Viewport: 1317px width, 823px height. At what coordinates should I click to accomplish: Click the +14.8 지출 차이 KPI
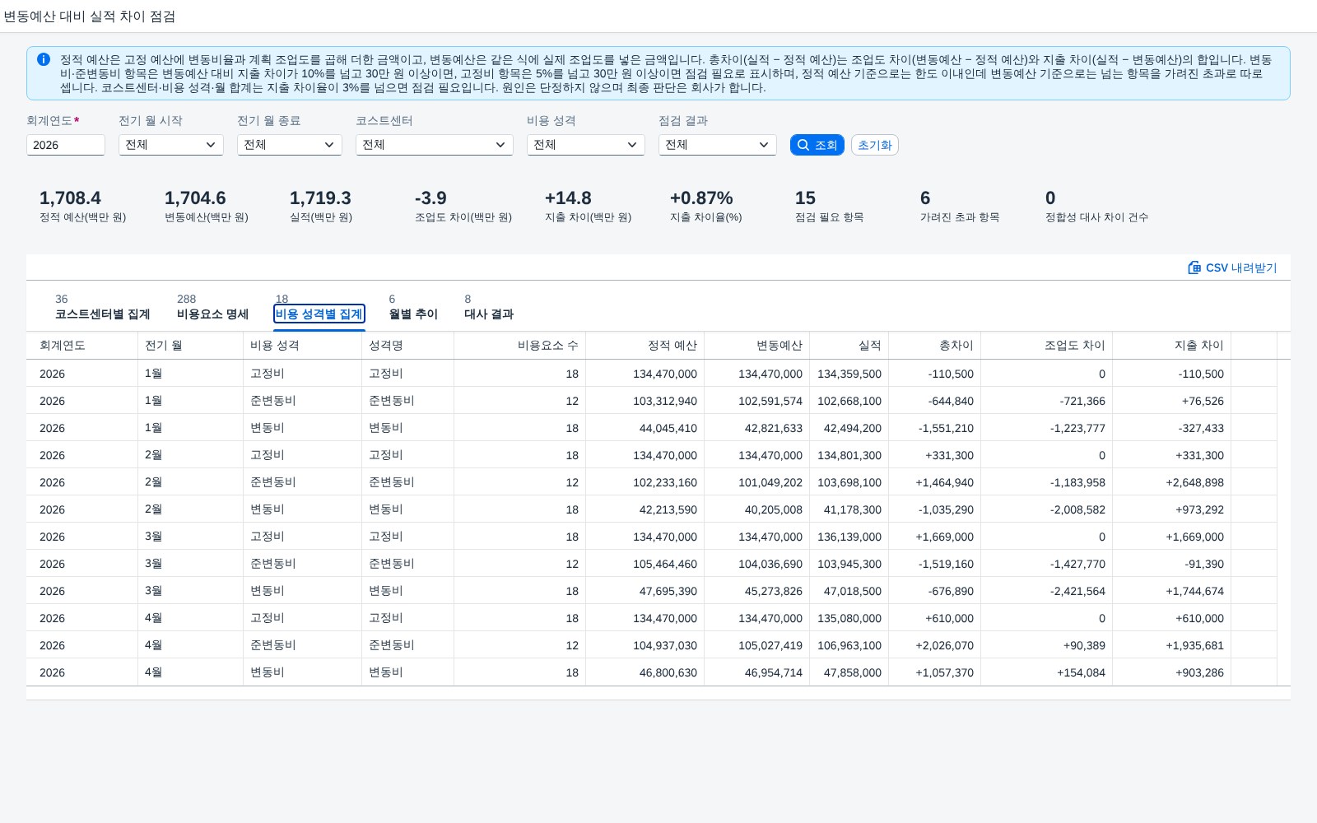click(x=588, y=206)
